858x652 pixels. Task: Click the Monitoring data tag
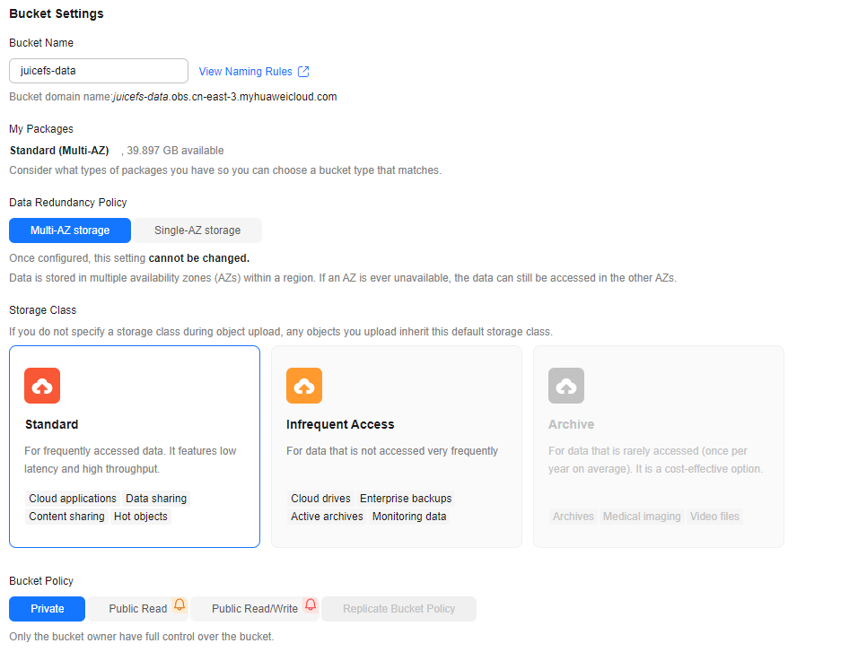pyautogui.click(x=409, y=517)
